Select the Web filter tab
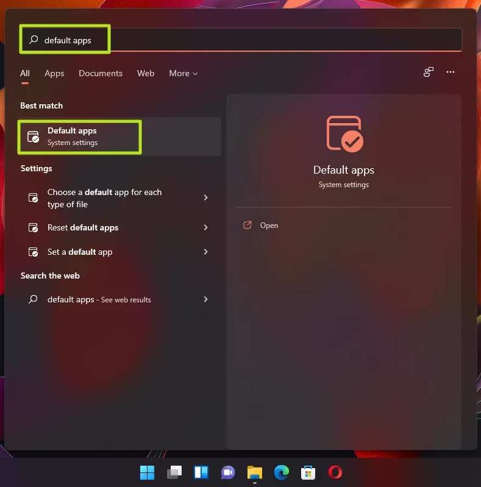The height and width of the screenshot is (487, 481). [x=146, y=73]
